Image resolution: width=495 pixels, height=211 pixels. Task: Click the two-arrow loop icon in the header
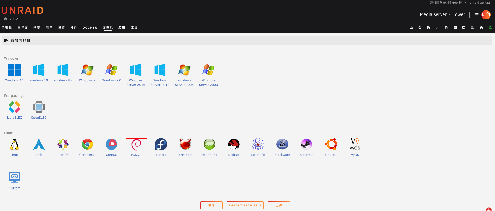coord(411,28)
